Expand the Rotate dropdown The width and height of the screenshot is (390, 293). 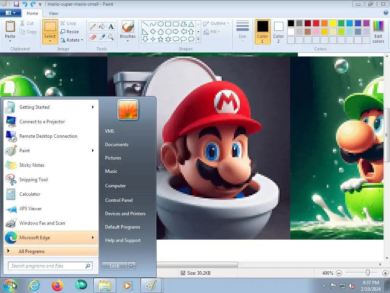(82, 40)
